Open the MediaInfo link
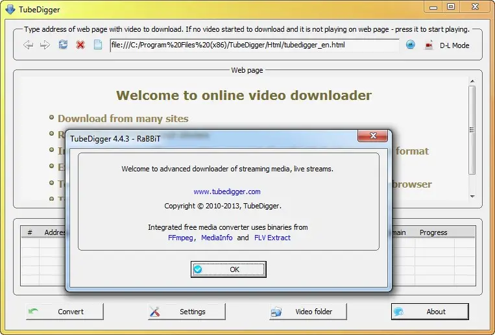 pos(217,238)
